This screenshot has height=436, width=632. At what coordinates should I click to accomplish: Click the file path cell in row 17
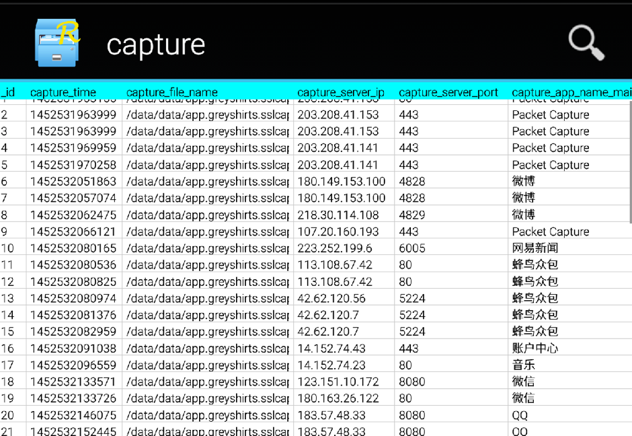(208, 365)
